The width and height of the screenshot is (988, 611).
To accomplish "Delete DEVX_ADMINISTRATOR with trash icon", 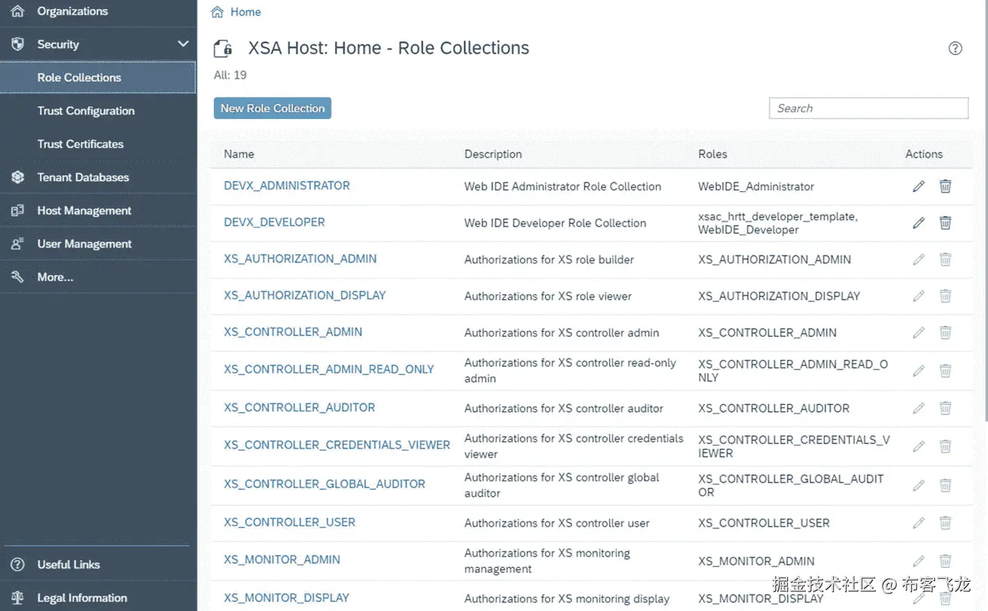I will point(945,186).
